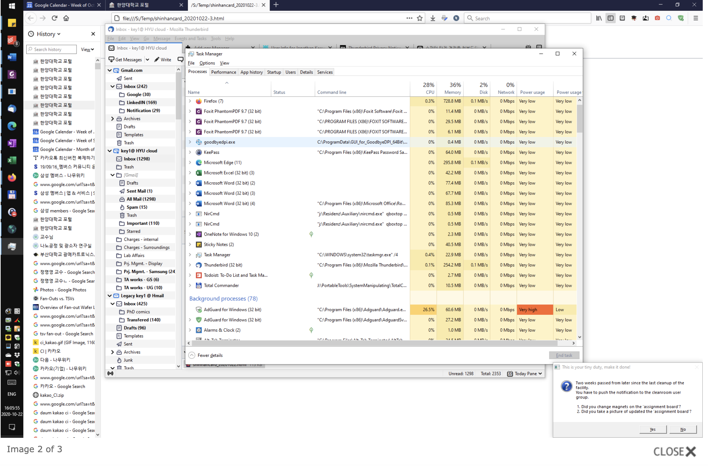Expand Firefox (7) process group
Viewport: 708px width, 466px height.
(190, 101)
